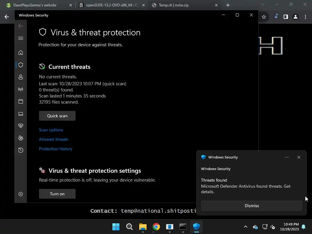Screen dimensions: 312x234
Task: Show hidden system tray icons
Action: coord(246,227)
